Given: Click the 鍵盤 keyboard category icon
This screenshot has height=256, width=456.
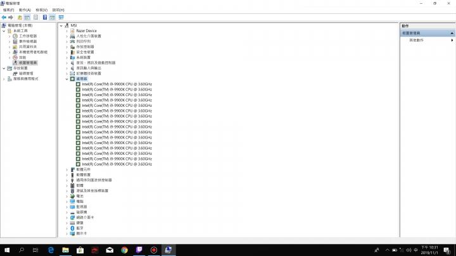Looking at the screenshot, I should pos(72,223).
